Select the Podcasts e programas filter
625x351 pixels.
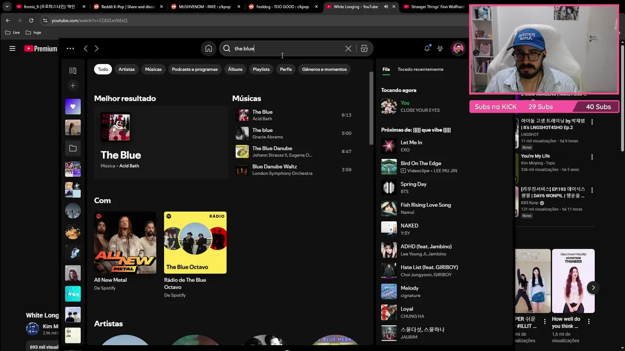pyautogui.click(x=195, y=69)
